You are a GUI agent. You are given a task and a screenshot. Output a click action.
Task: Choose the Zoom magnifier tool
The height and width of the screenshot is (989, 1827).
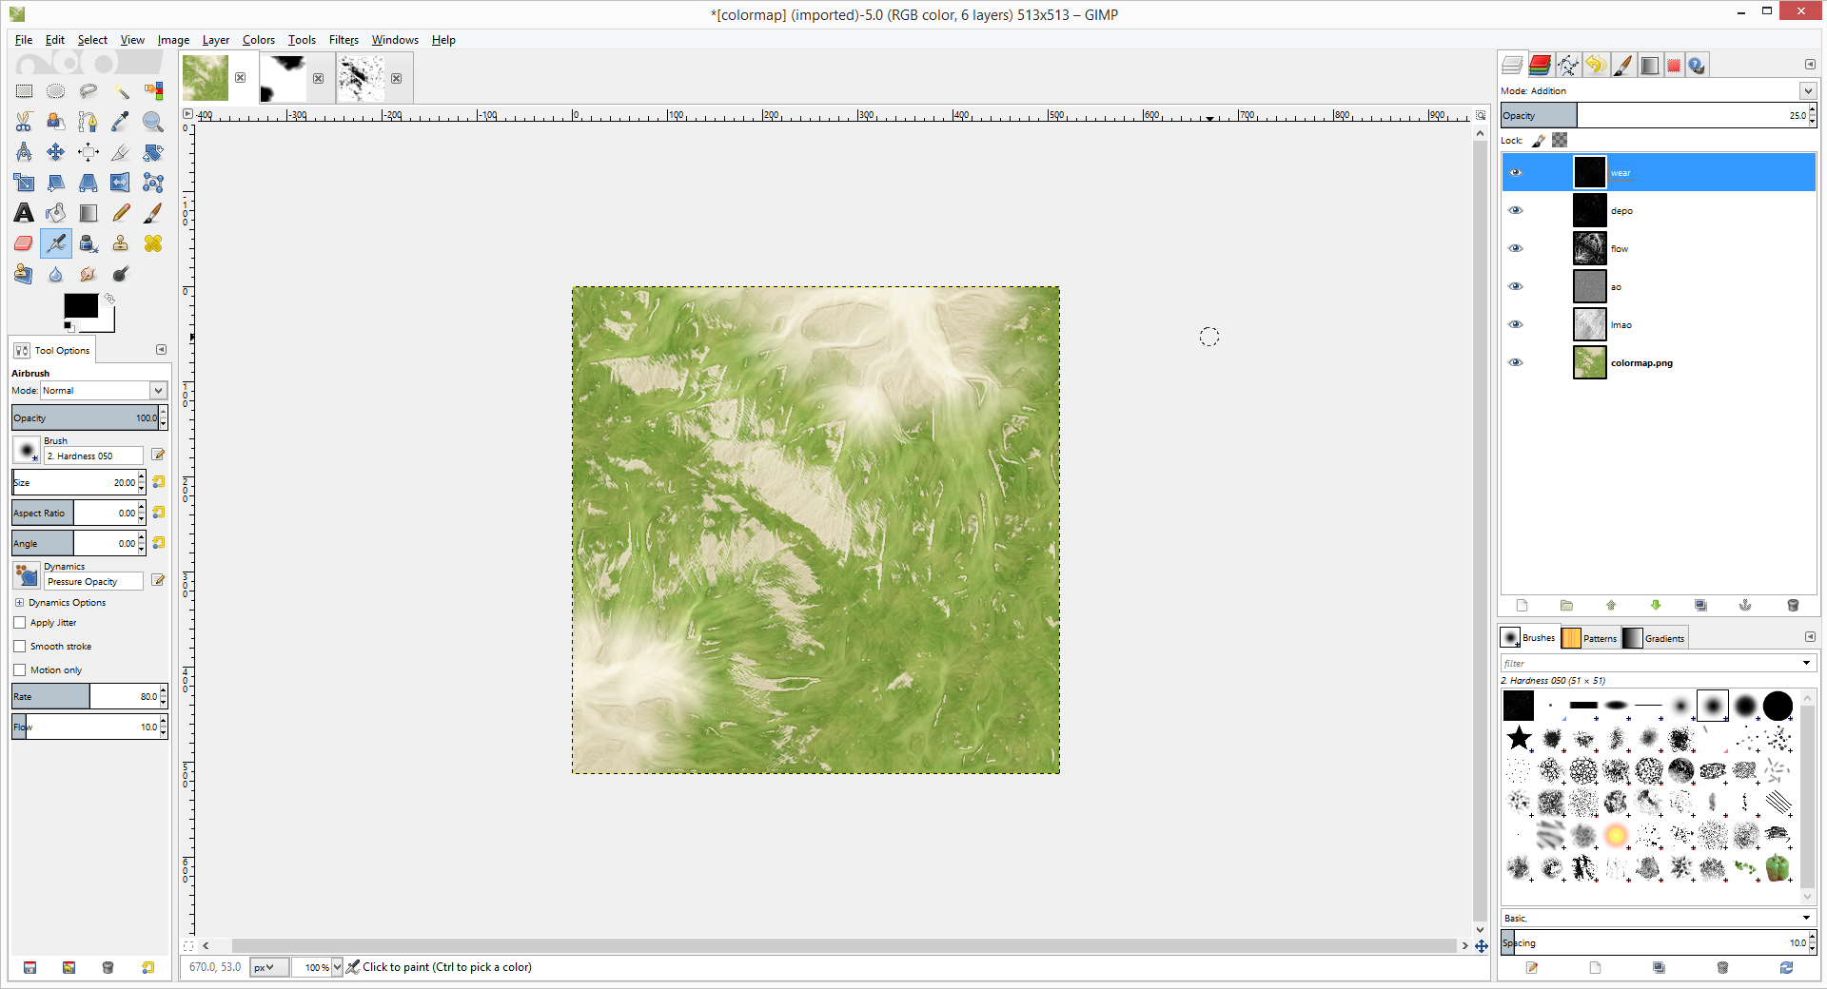pos(152,122)
